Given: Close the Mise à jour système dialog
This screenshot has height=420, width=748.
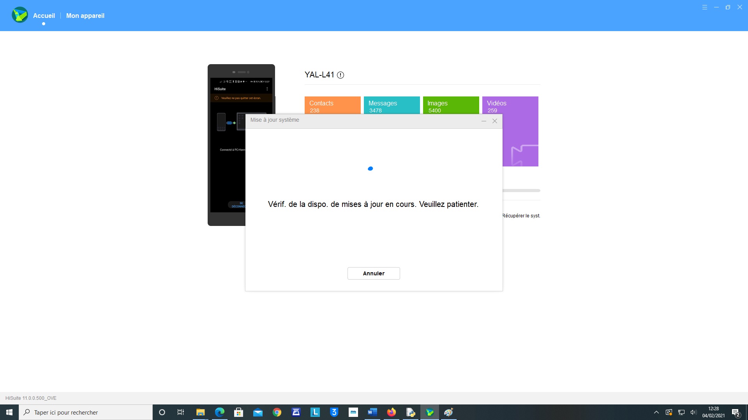Looking at the screenshot, I should tap(495, 121).
